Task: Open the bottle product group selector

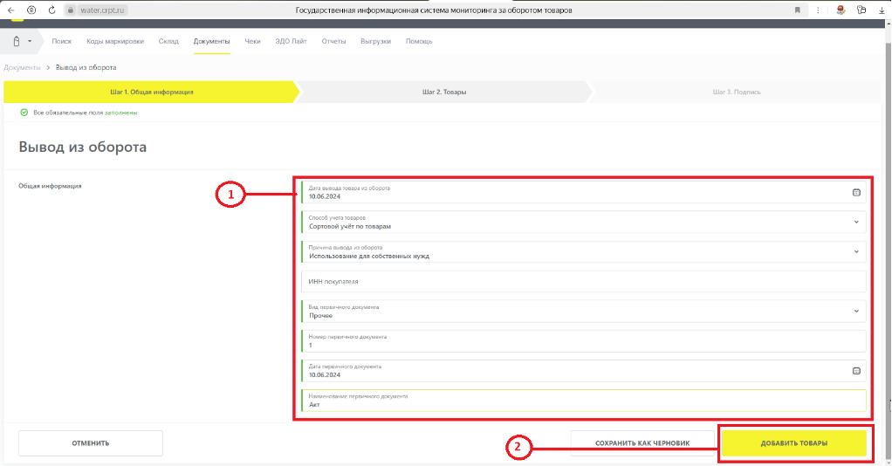Action: [x=22, y=41]
